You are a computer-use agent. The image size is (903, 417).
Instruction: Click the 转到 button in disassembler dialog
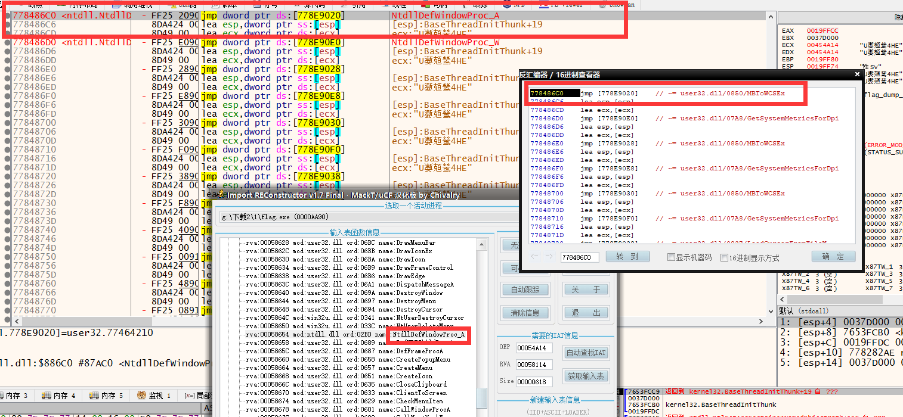627,257
